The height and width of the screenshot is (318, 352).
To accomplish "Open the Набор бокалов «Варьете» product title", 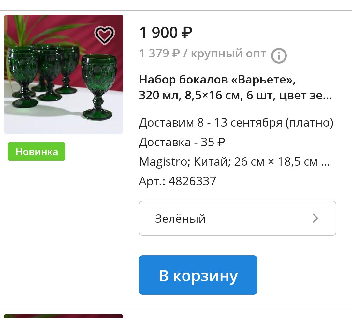I will click(236, 87).
